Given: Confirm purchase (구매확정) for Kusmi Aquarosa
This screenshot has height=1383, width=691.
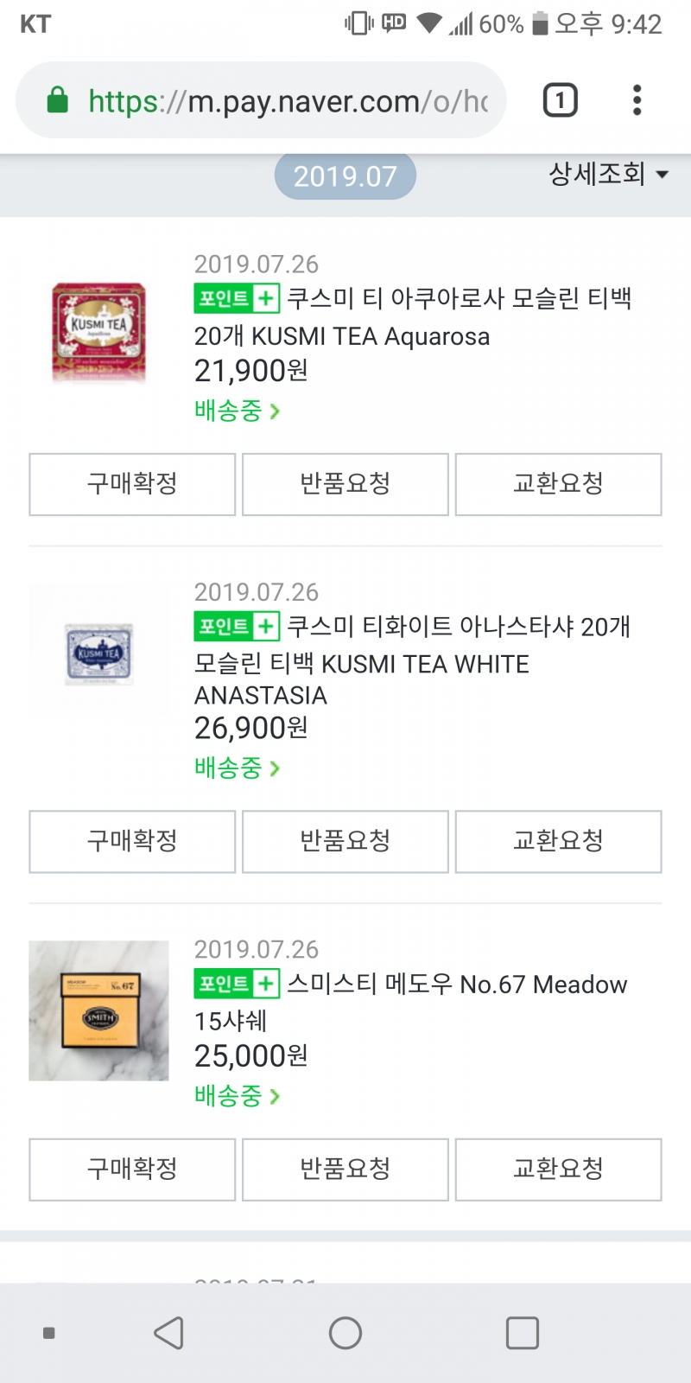Looking at the screenshot, I should [132, 484].
